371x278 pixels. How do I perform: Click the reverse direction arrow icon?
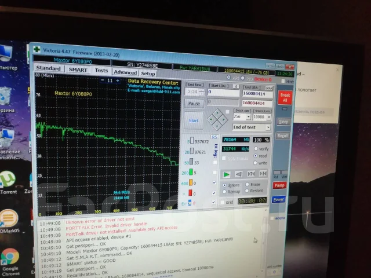click(x=238, y=174)
